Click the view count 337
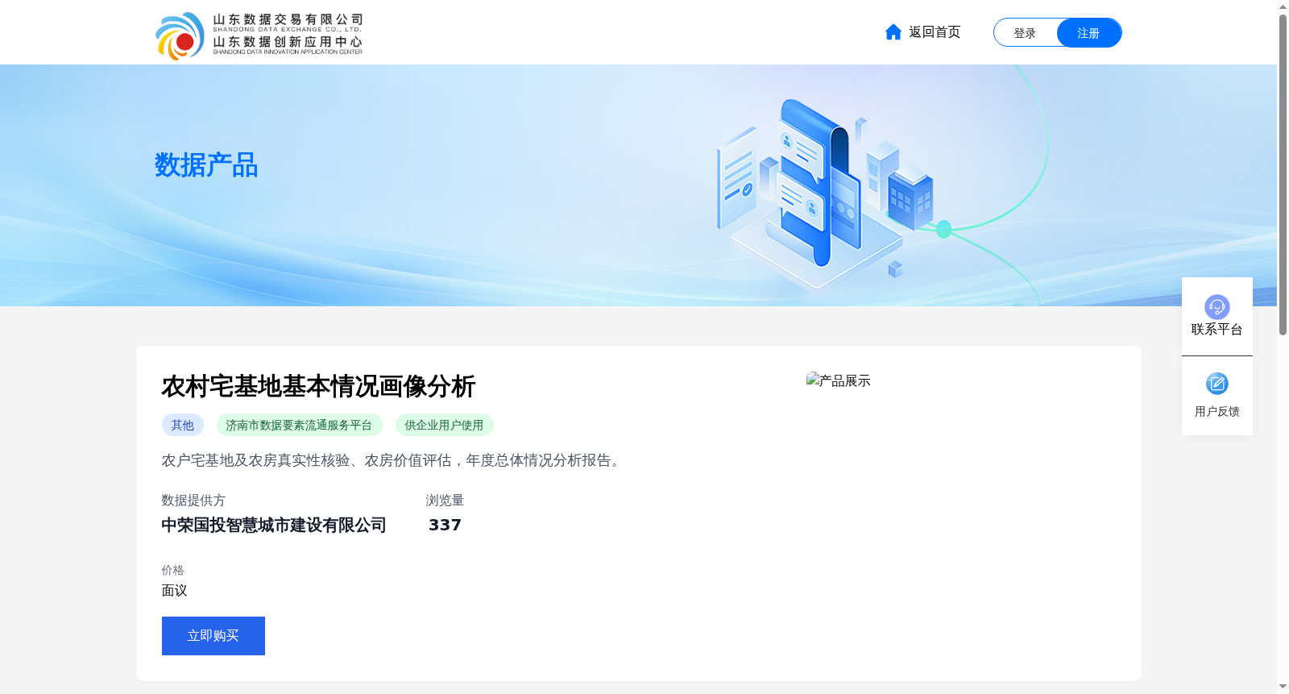Viewport: 1289px width, 694px height. [x=445, y=526]
